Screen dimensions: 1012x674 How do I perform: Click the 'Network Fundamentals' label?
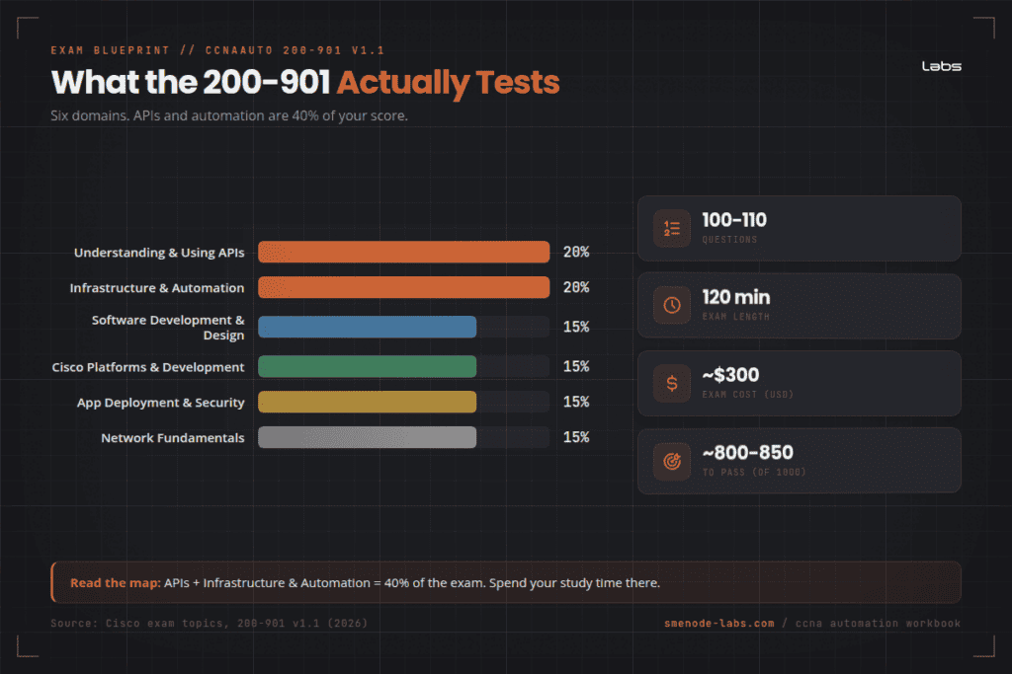172,438
